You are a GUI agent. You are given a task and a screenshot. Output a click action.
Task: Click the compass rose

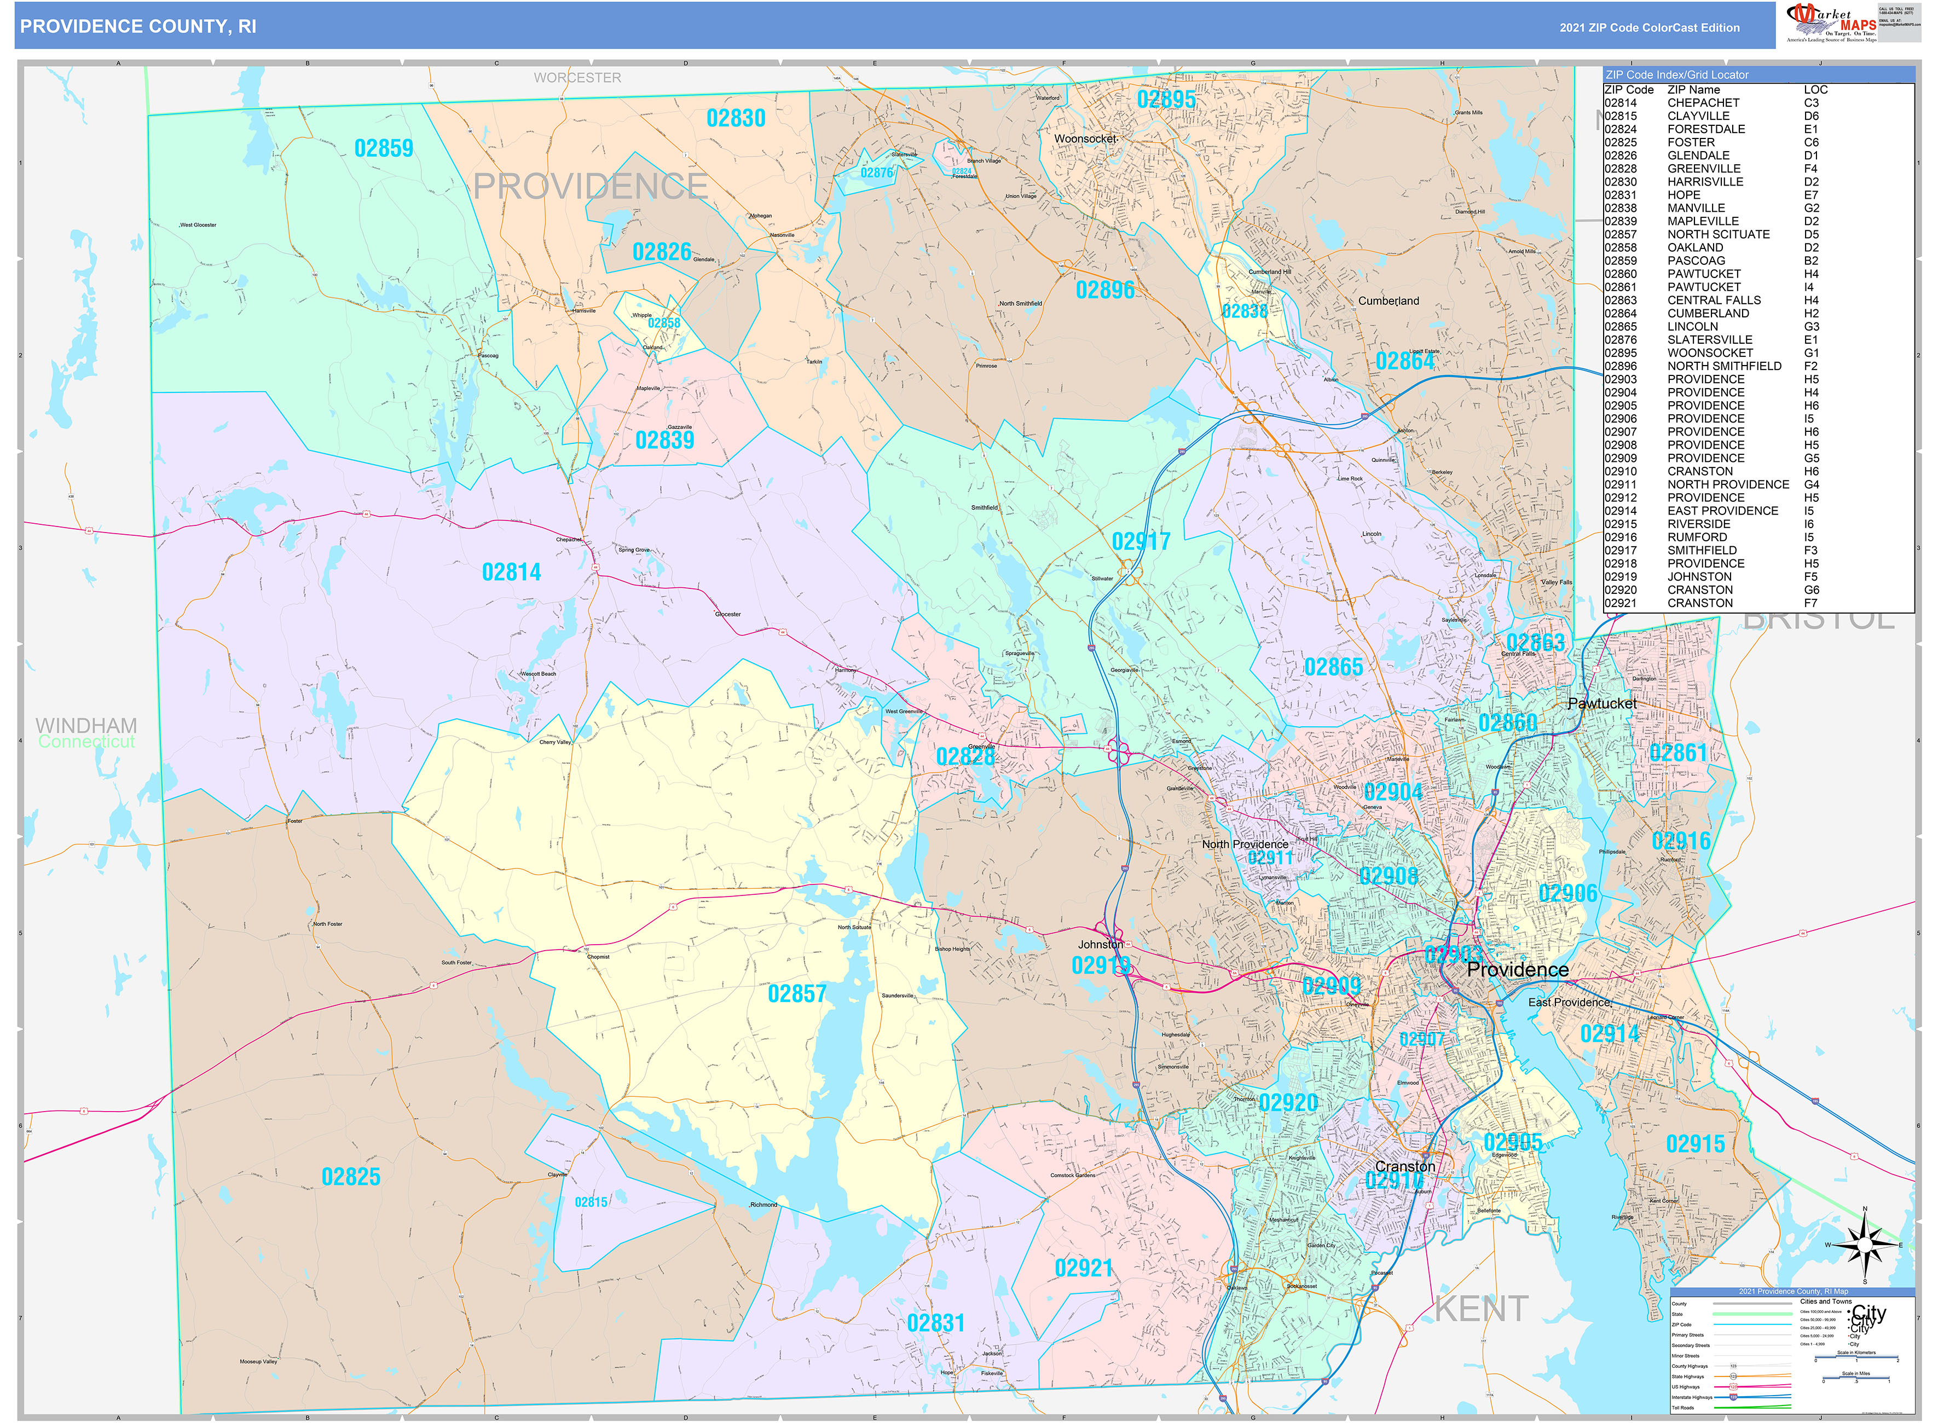(x=1865, y=1245)
